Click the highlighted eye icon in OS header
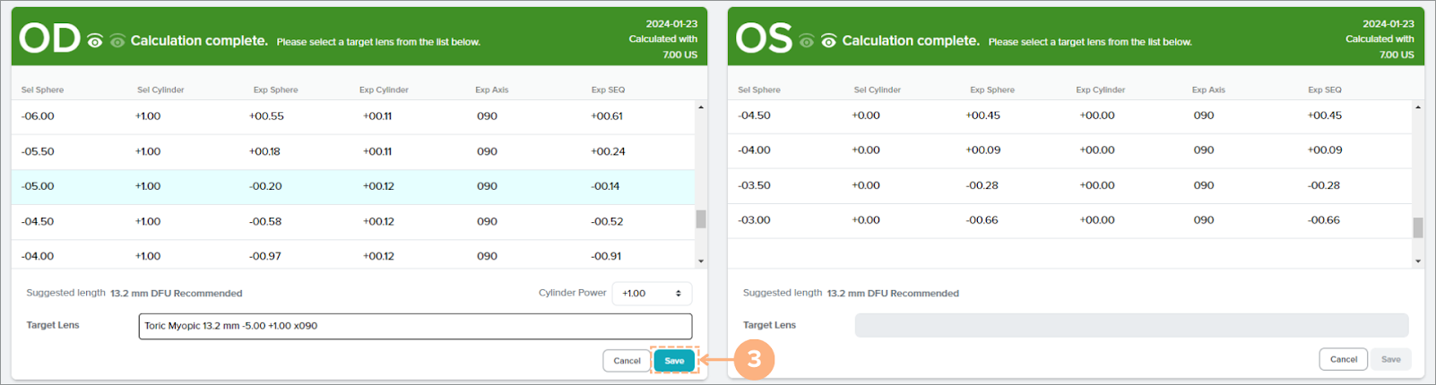The height and width of the screenshot is (385, 1436). point(829,40)
